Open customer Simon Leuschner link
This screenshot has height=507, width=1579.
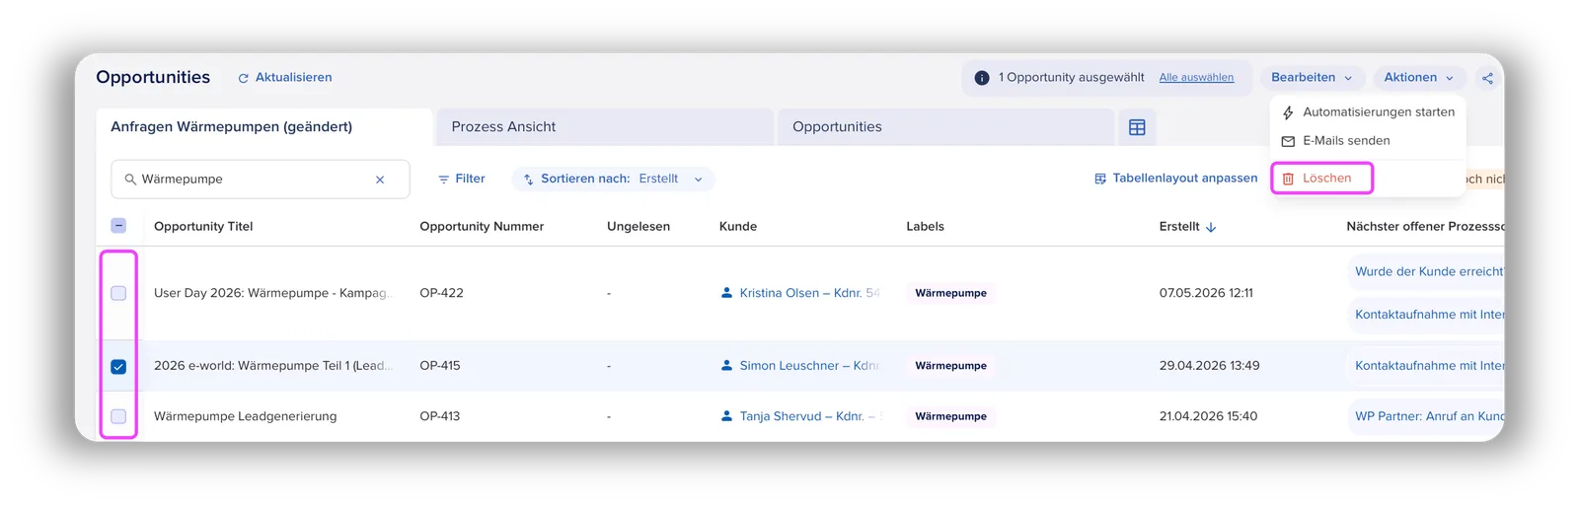[x=809, y=366]
